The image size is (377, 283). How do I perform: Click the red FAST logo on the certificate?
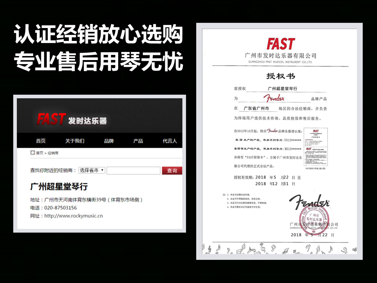[281, 44]
